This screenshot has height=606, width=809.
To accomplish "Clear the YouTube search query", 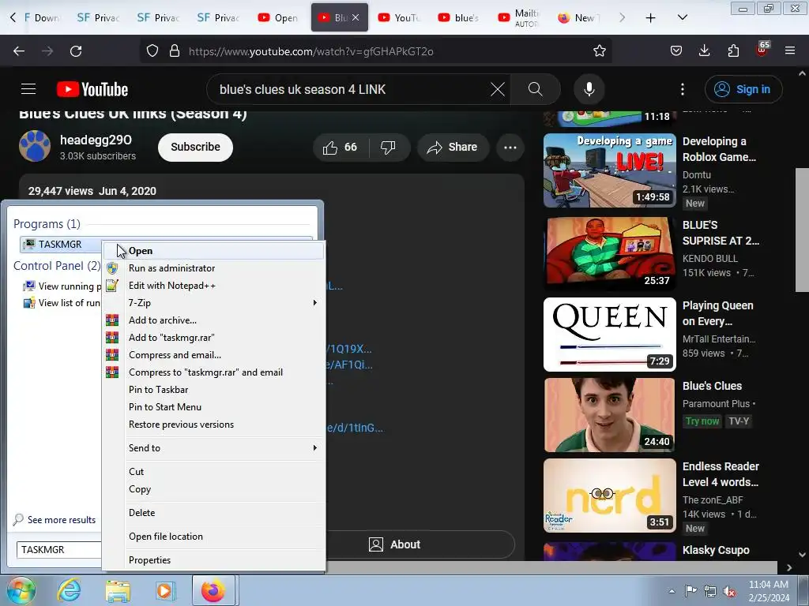I will (498, 89).
